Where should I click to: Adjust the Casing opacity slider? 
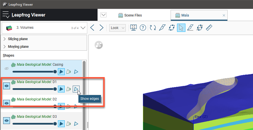[34, 72]
